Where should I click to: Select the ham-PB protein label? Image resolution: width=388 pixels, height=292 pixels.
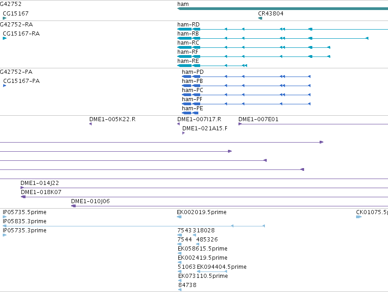coord(192,81)
